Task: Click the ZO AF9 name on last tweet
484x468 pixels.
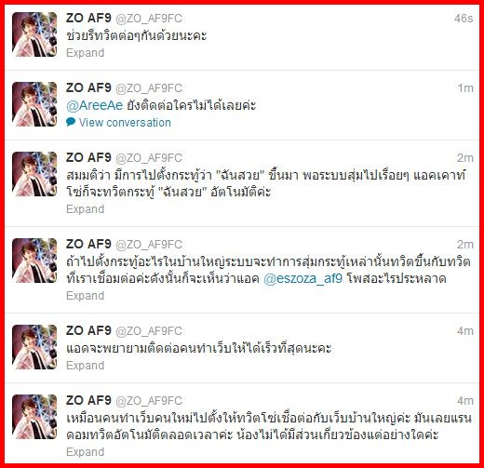Action: tap(88, 400)
